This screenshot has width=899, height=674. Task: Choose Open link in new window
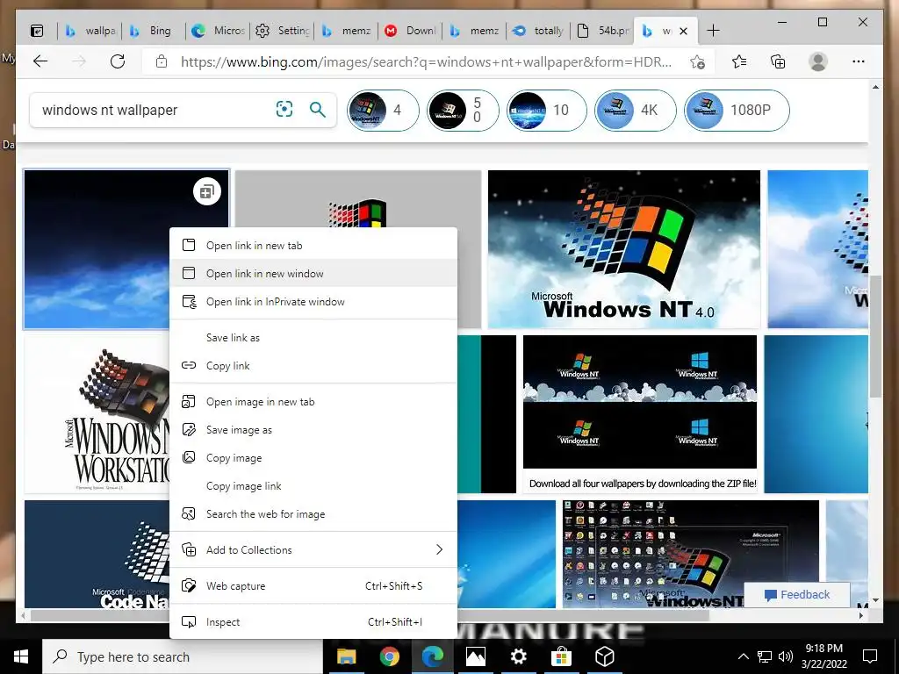pos(313,274)
